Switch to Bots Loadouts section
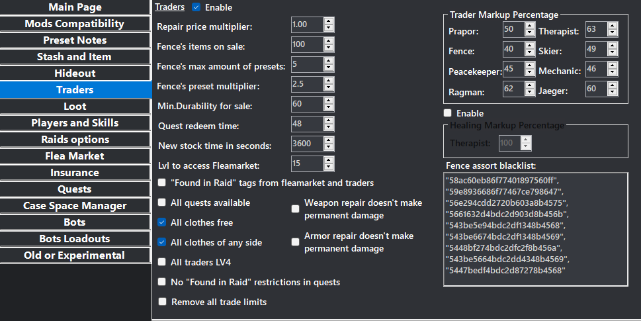The image size is (641, 321). point(74,239)
